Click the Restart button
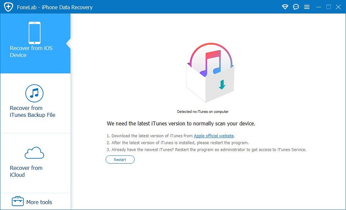Image resolution: width=346 pixels, height=210 pixels. 120,159
